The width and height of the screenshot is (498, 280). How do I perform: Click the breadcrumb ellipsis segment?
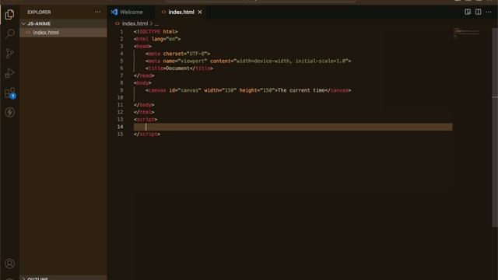click(x=156, y=24)
